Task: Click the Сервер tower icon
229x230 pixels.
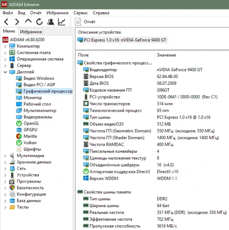Action: [x=12, y=65]
